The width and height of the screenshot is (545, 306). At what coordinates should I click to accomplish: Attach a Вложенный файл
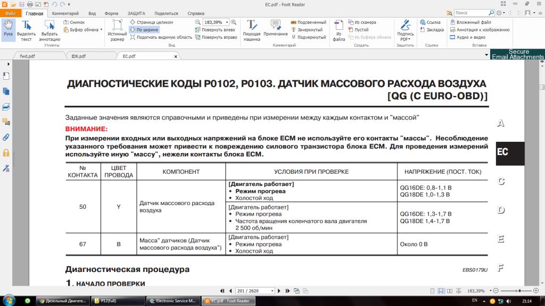coord(470,22)
